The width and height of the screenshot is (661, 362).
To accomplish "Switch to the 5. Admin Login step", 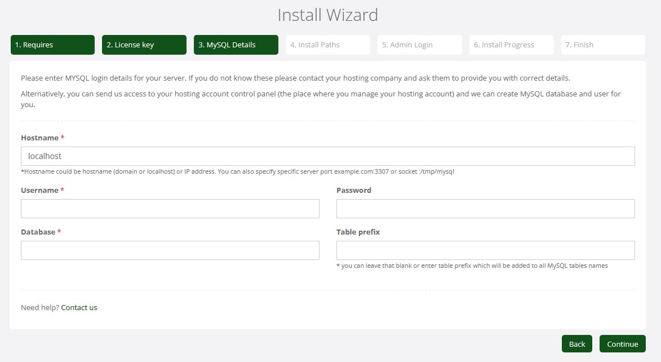I will pyautogui.click(x=419, y=45).
